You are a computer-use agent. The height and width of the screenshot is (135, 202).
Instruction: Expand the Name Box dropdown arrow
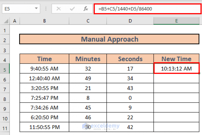click(x=36, y=8)
